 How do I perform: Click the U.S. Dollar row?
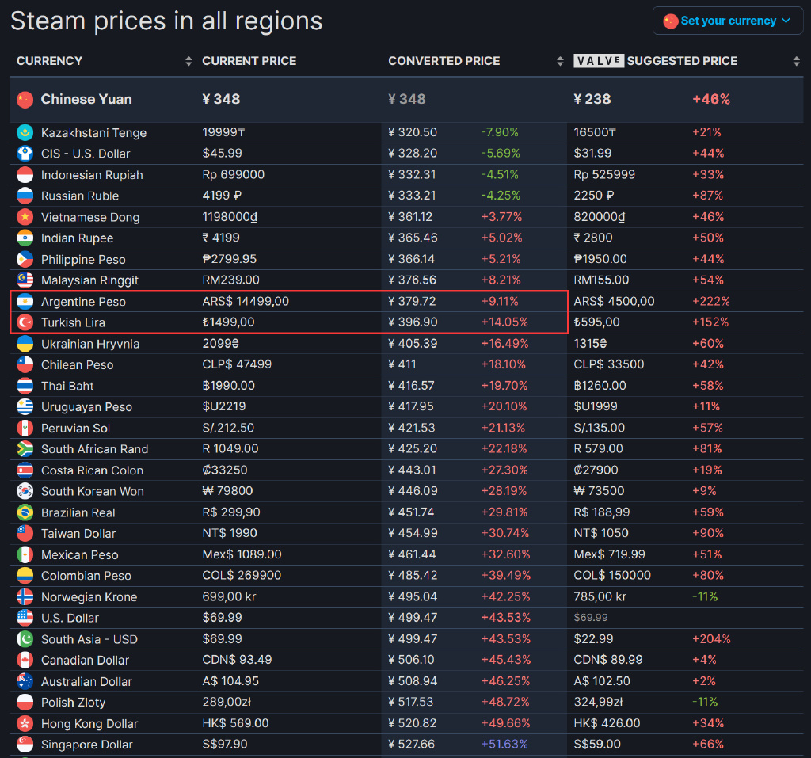click(70, 618)
